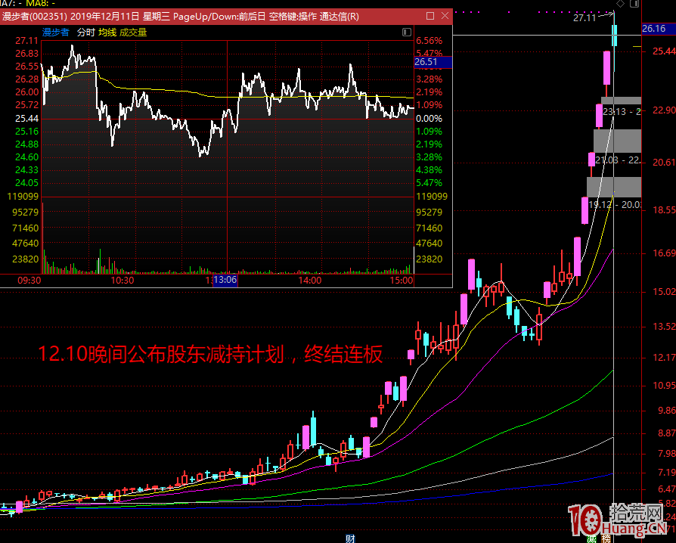Click the MA8 indicator label above the popup
The image size is (676, 543).
41,3
